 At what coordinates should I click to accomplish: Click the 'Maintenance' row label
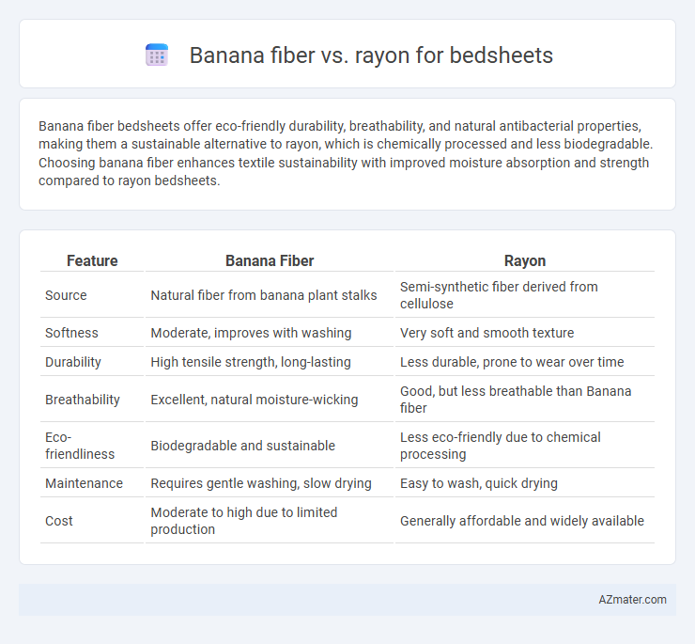pos(84,483)
